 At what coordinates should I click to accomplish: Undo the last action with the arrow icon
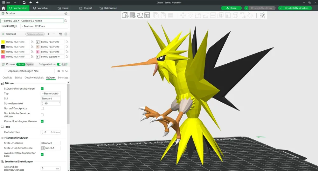(31, 3)
